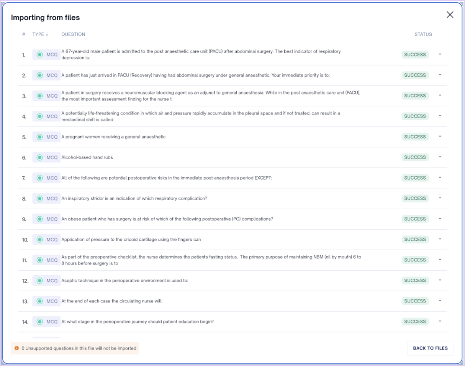Select question about preoperative checklist fasting status

click(x=211, y=260)
